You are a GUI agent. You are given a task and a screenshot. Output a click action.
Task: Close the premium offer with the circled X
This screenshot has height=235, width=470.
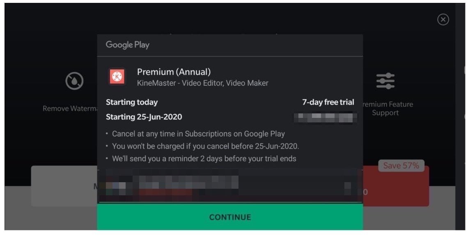[443, 19]
